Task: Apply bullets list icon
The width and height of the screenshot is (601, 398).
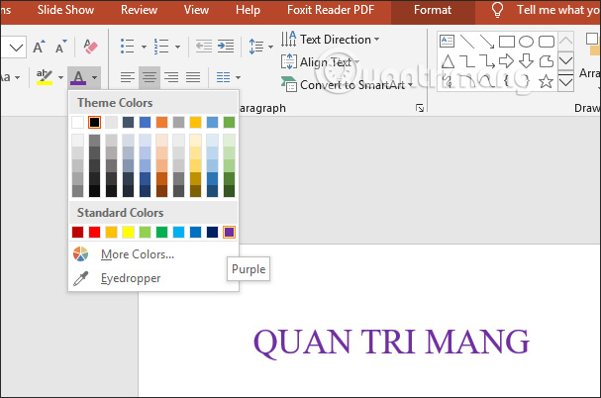Action: [128, 47]
